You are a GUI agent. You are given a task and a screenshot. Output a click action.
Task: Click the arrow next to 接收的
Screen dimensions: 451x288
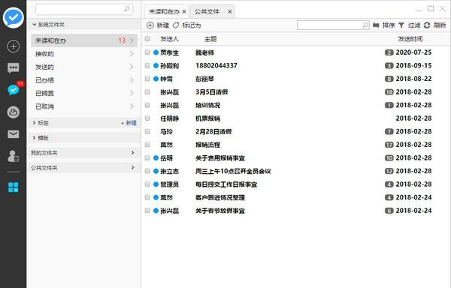tap(132, 54)
